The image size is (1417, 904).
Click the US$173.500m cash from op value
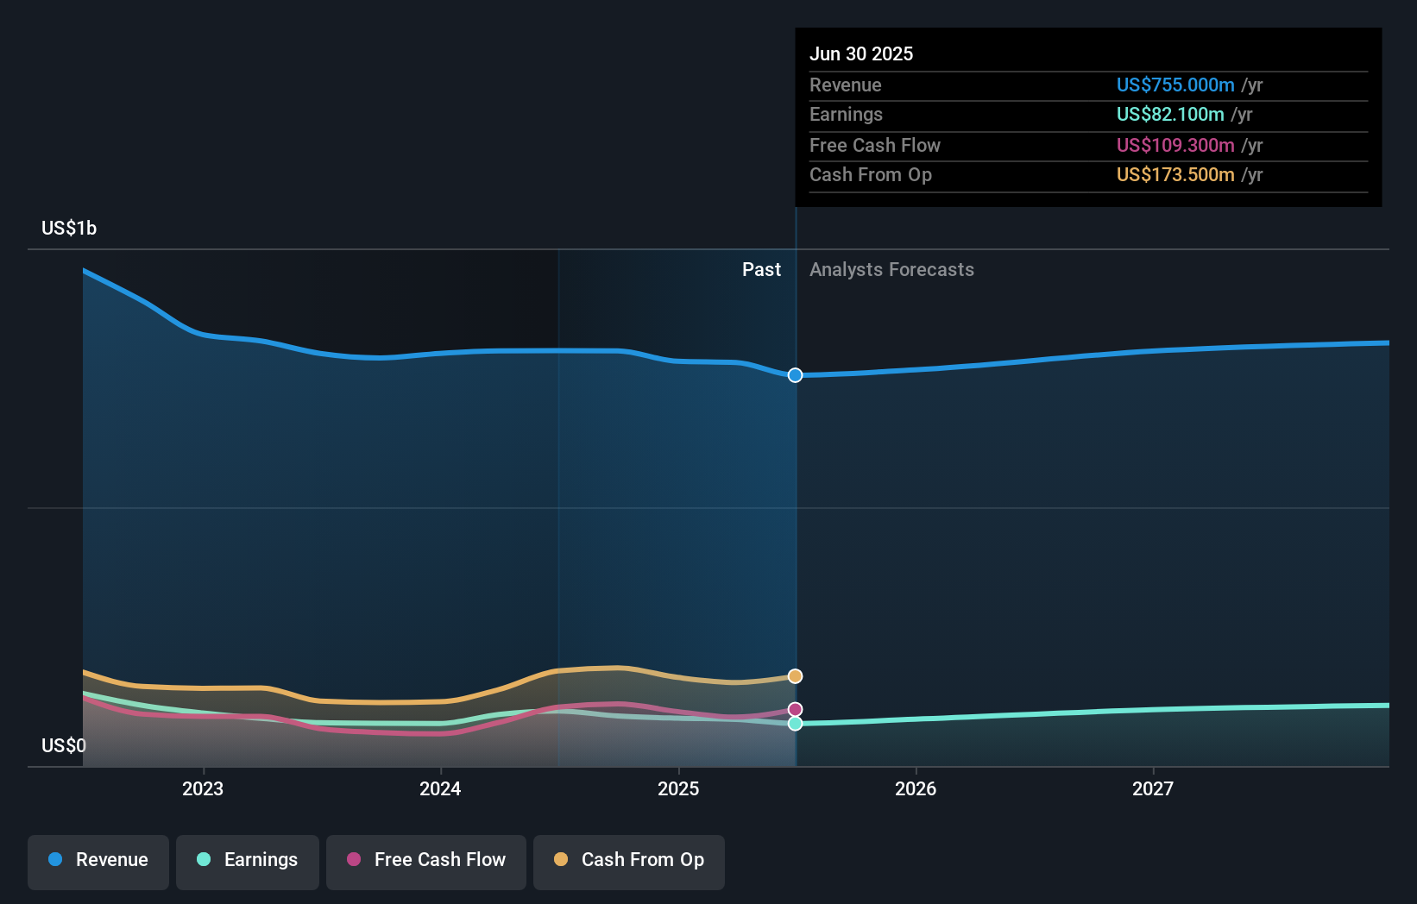pos(1175,174)
